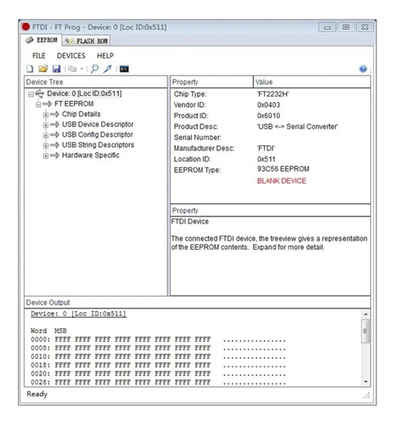Image resolution: width=395 pixels, height=425 pixels.
Task: Maximize the FT Prog window
Action: point(346,27)
